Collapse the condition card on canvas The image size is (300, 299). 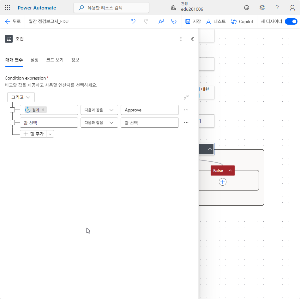pos(210,149)
